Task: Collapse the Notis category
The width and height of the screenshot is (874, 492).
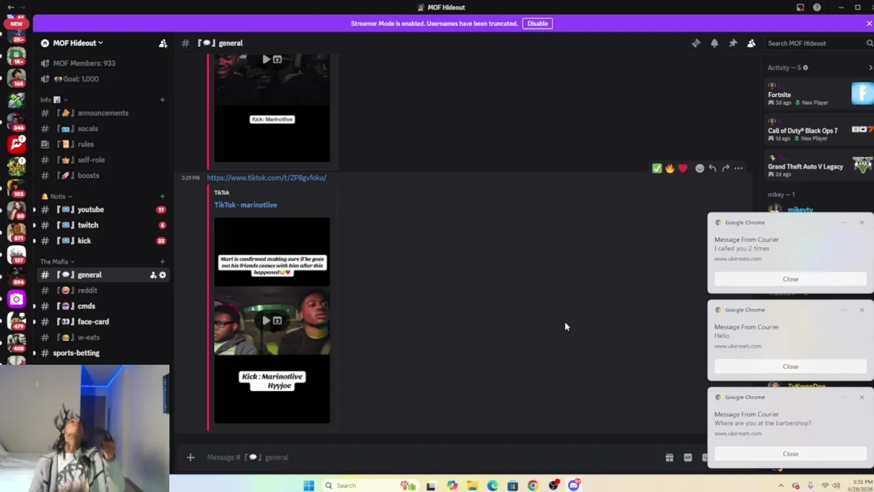Action: click(56, 196)
